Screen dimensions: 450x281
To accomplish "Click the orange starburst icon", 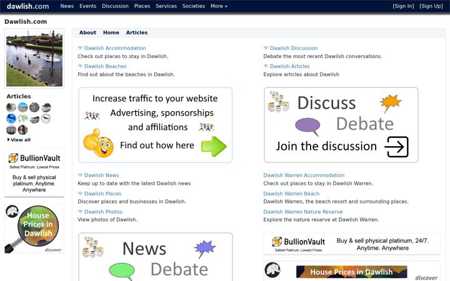I will 390,102.
